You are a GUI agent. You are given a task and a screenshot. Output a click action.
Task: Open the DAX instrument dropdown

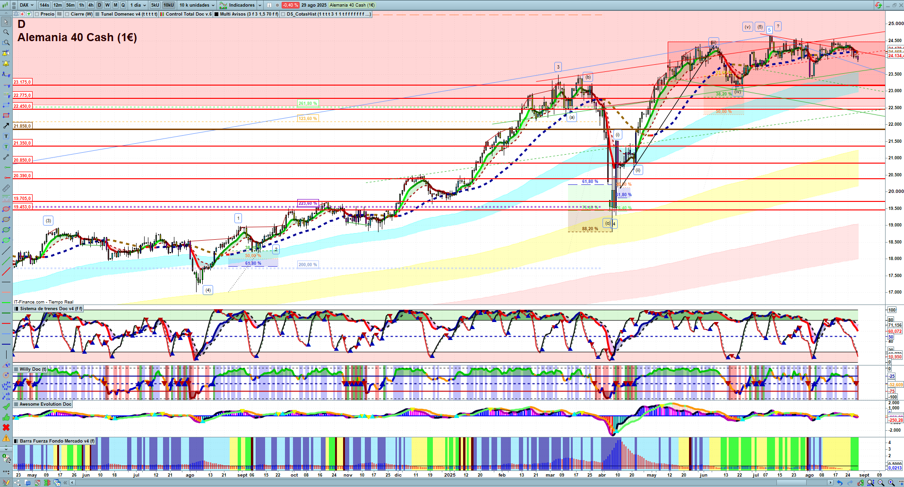(x=26, y=5)
